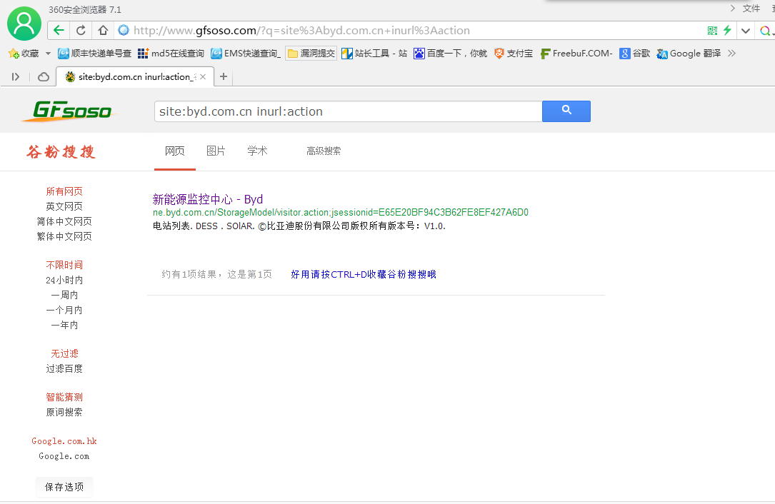
Task: Click the green ne.byd.com.cn result URL
Action: (x=341, y=213)
